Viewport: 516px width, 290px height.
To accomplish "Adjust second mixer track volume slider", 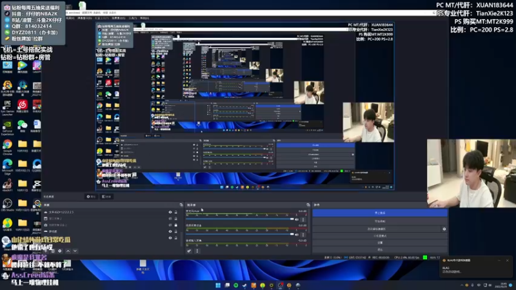I will 240,234.
